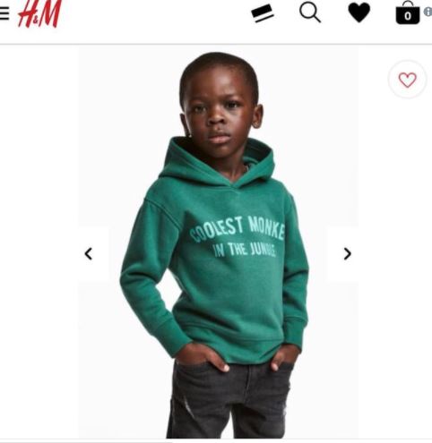
Task: Click the handle of the shopping bag icon
Action: [x=408, y=4]
